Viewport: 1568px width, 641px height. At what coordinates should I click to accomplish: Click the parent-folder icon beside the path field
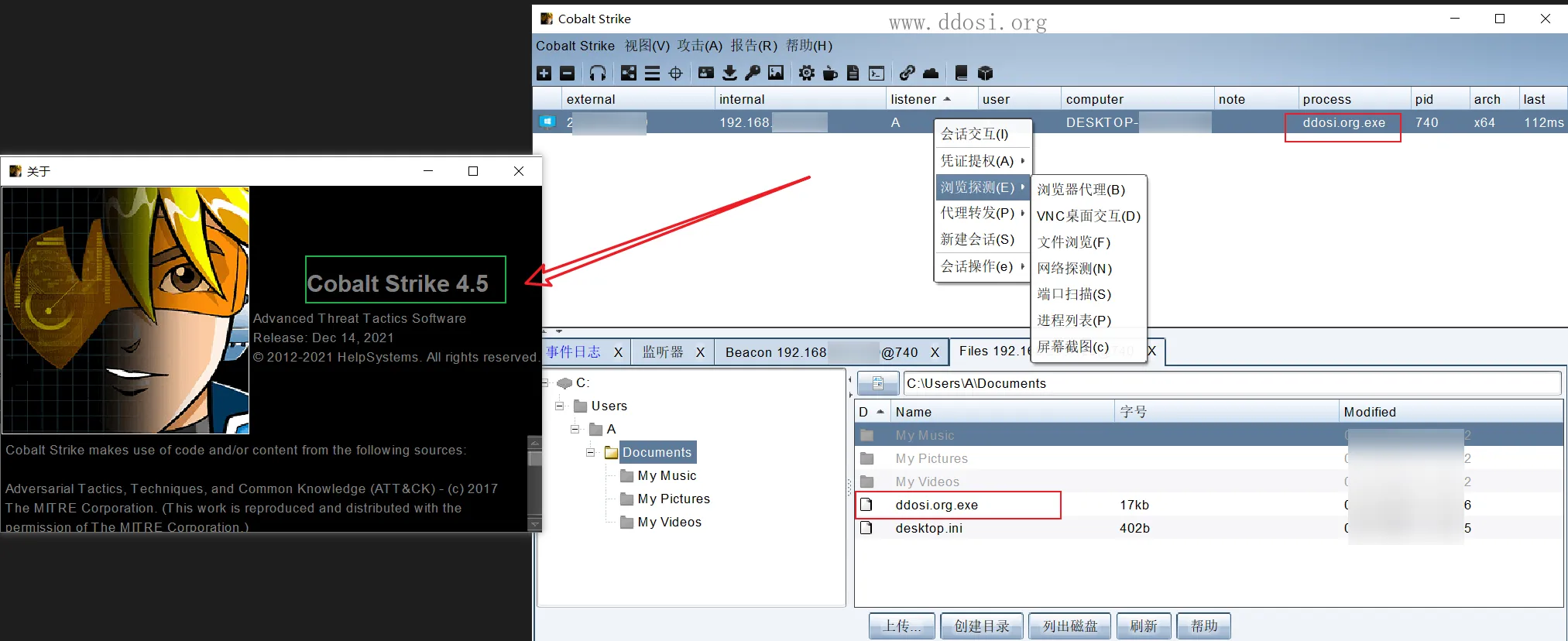(878, 383)
